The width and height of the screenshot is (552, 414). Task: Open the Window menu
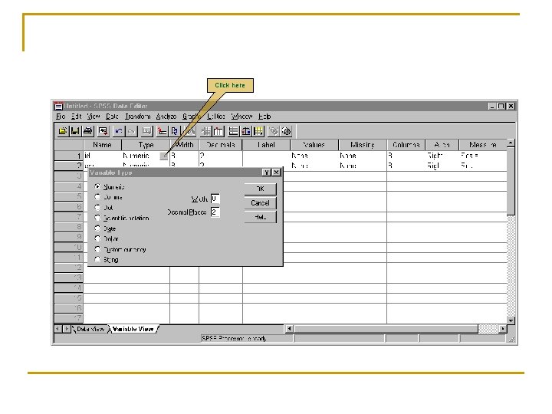[242, 117]
